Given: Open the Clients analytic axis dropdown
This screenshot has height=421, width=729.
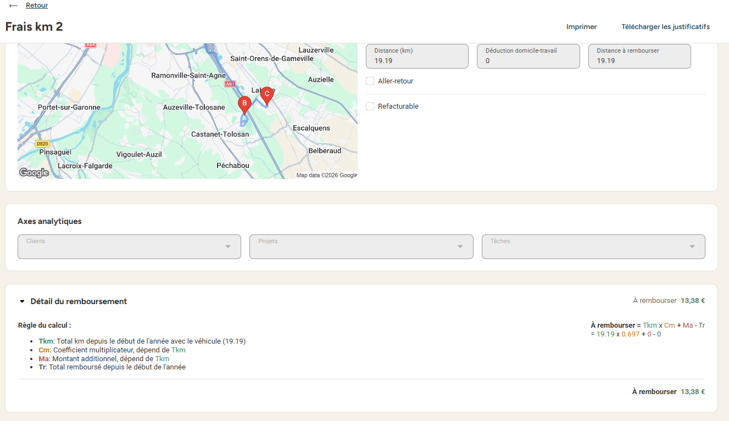Looking at the screenshot, I should point(130,247).
